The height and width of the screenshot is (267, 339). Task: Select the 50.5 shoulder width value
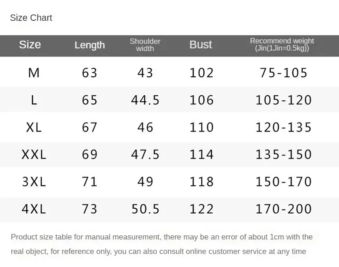pyautogui.click(x=145, y=209)
